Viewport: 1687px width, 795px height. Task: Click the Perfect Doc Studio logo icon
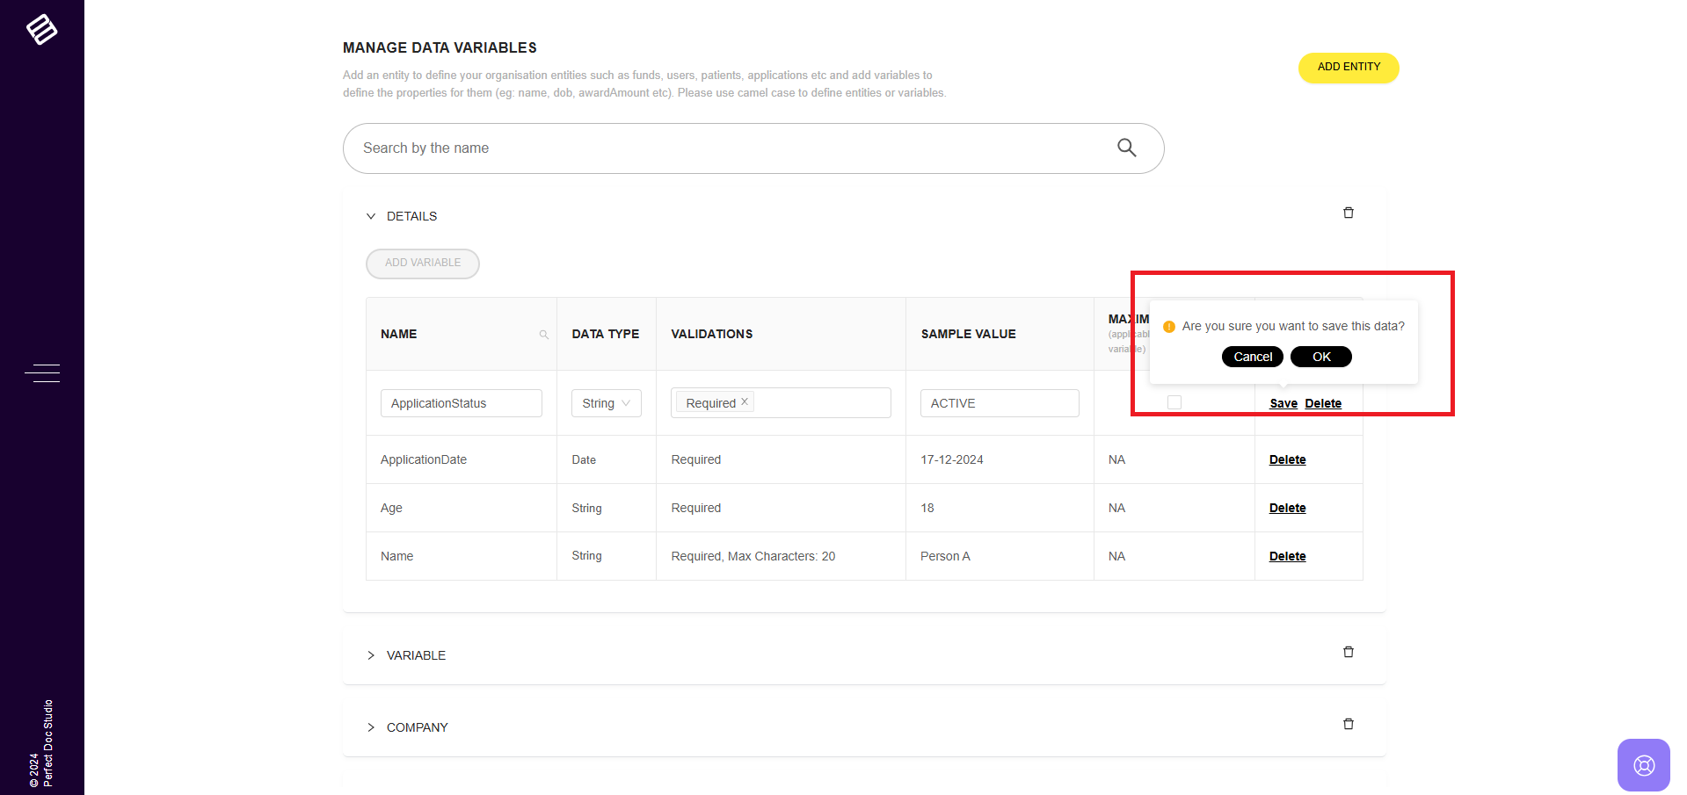click(x=41, y=30)
